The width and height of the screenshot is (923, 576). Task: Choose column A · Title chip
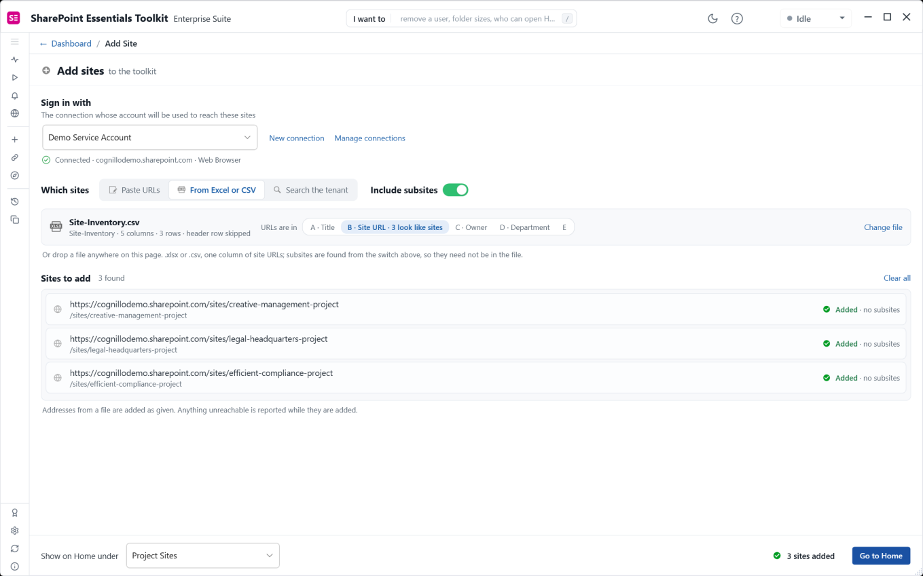click(323, 227)
